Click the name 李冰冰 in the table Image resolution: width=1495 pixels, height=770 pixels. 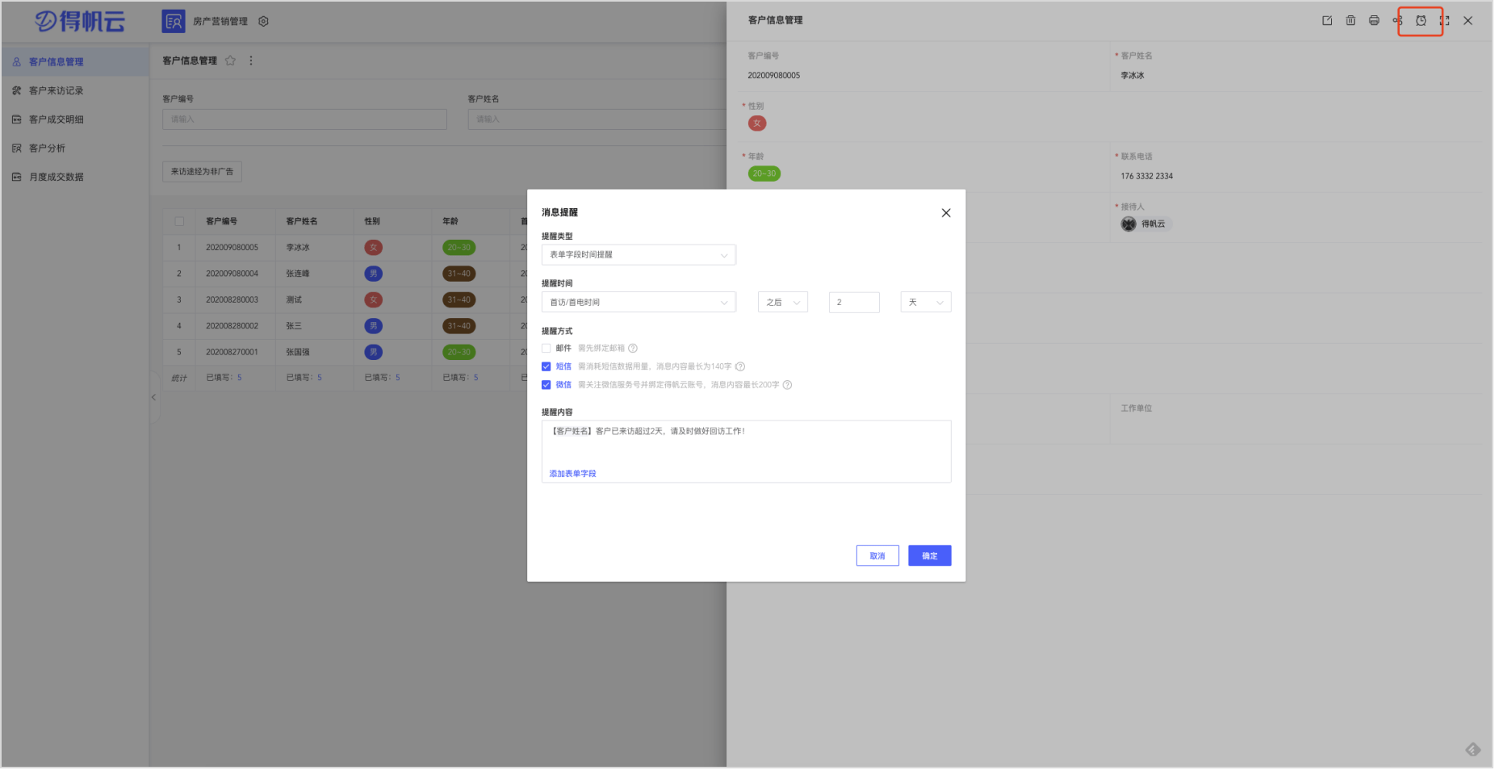[x=299, y=248]
